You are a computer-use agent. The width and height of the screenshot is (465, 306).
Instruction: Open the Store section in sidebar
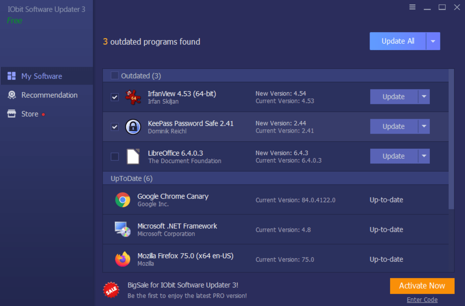tap(30, 114)
